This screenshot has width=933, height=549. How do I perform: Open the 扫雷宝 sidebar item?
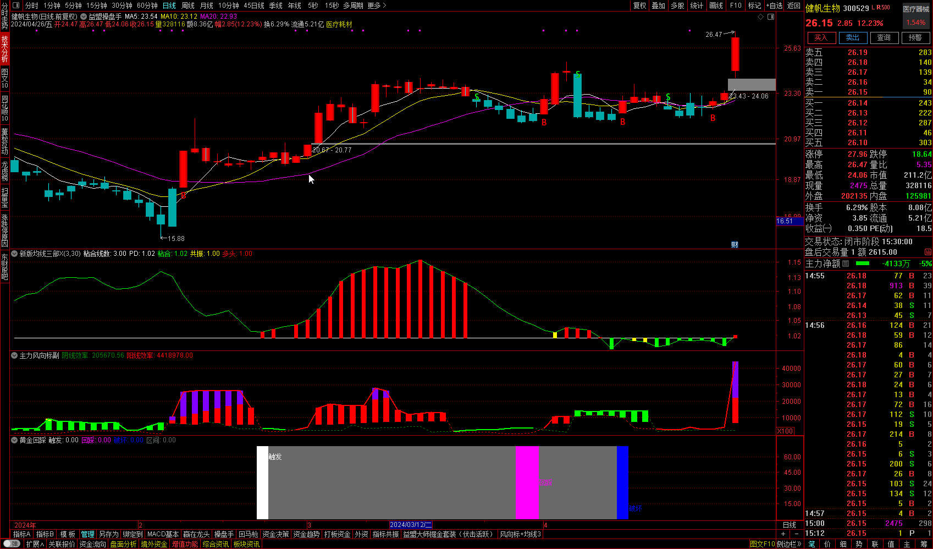(x=4, y=197)
